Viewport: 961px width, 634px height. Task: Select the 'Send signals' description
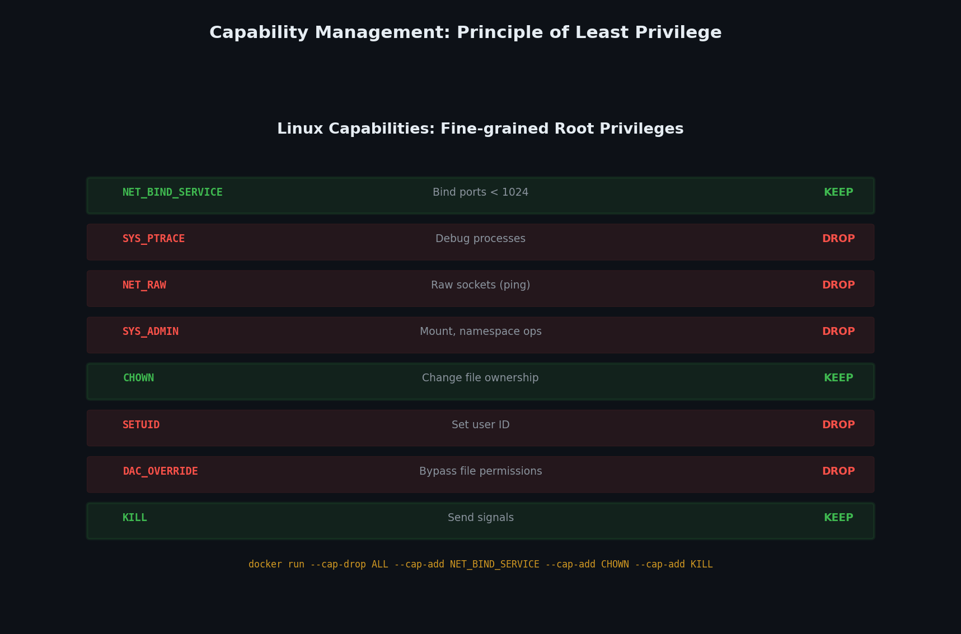click(480, 518)
